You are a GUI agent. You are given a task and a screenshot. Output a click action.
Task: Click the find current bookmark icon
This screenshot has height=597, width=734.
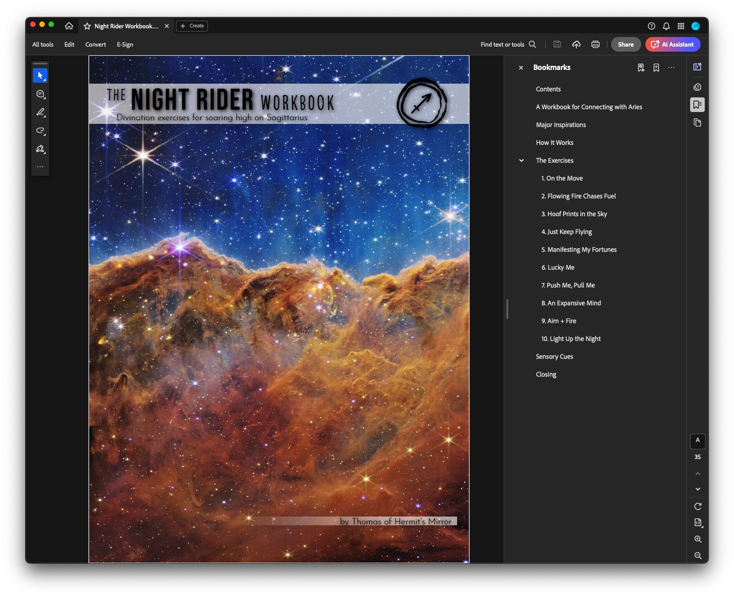(x=641, y=68)
